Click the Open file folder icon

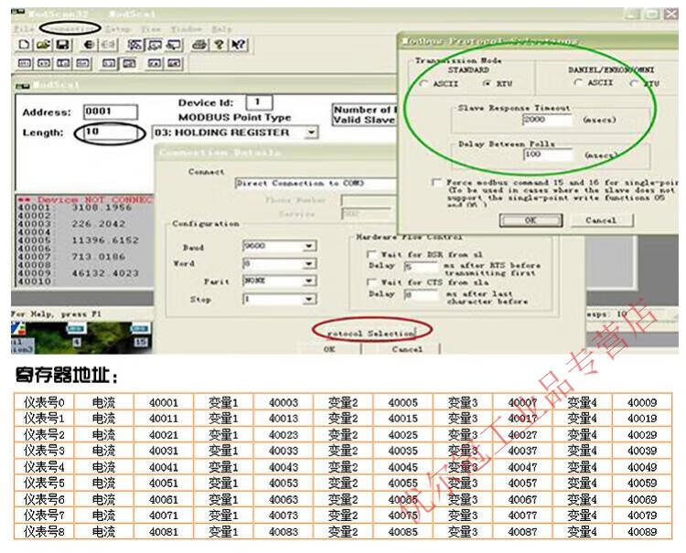coord(42,45)
